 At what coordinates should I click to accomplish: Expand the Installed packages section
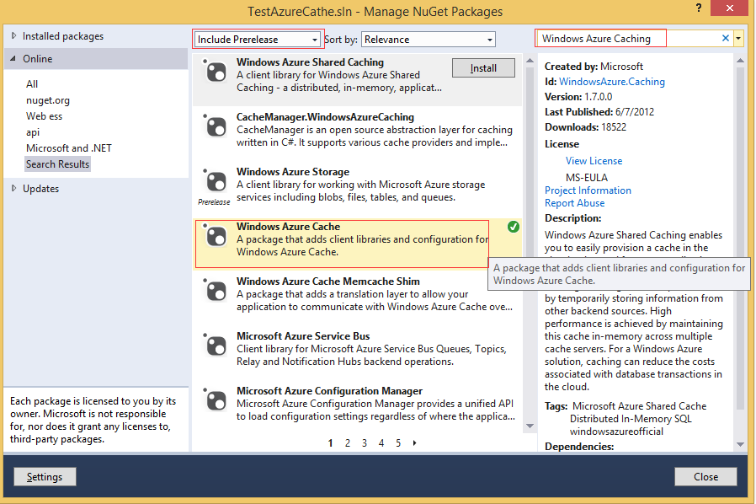13,35
